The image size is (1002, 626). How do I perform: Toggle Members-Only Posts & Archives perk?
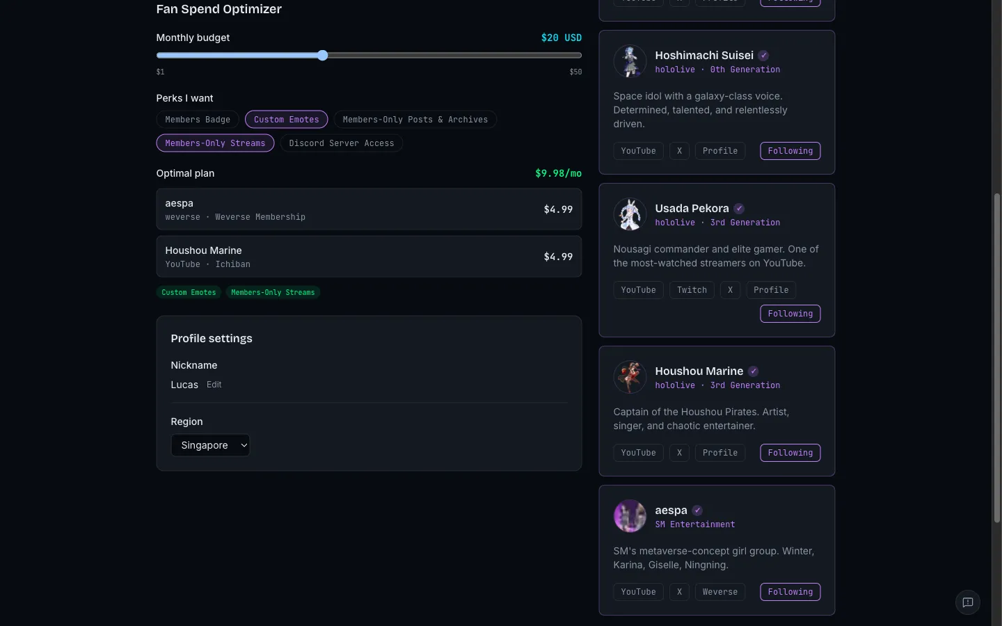[x=415, y=120]
